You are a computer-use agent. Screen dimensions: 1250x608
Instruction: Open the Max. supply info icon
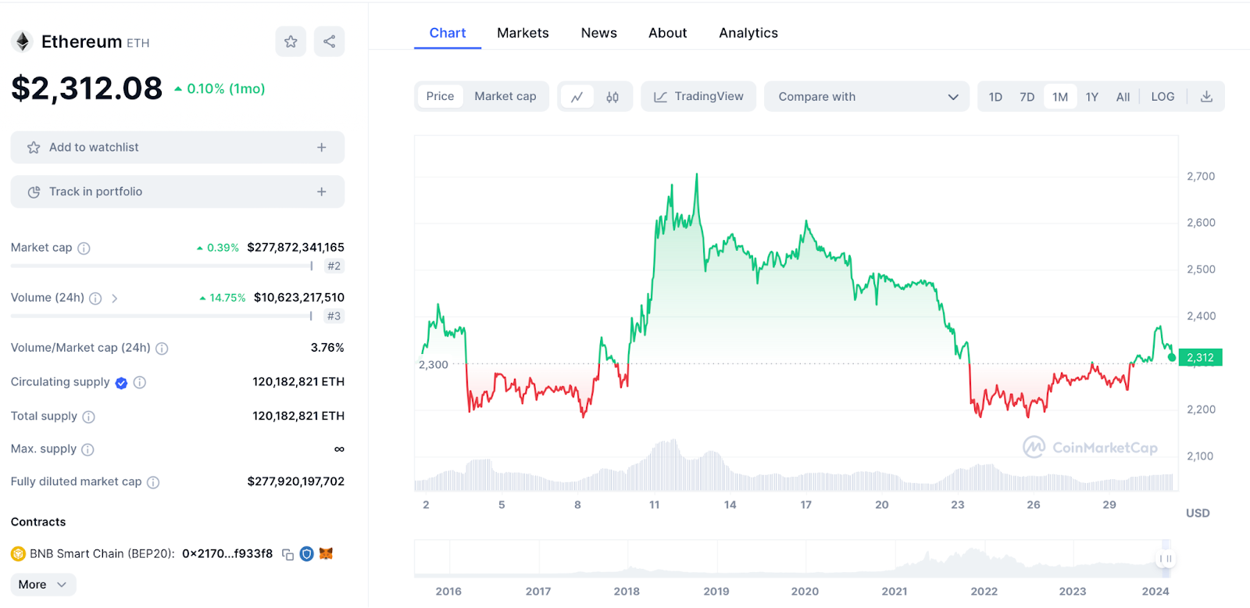pyautogui.click(x=87, y=449)
